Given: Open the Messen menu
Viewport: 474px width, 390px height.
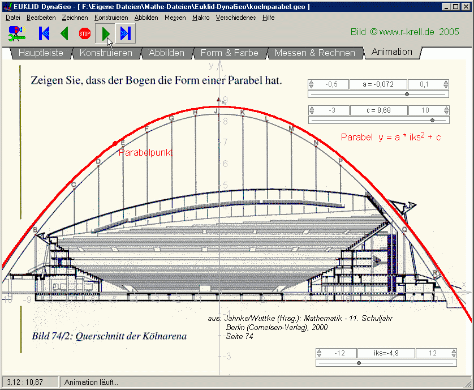Looking at the screenshot, I should [x=175, y=18].
